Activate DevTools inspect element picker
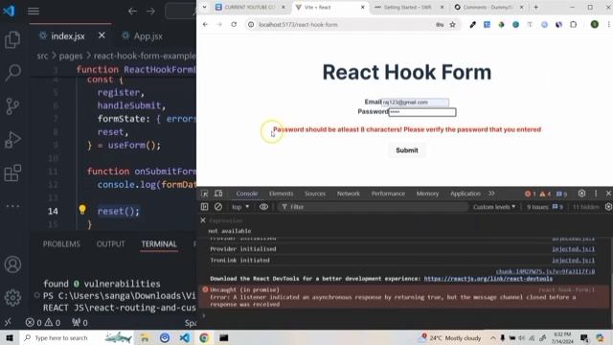Viewport: 613px width, 345px height. (204, 194)
